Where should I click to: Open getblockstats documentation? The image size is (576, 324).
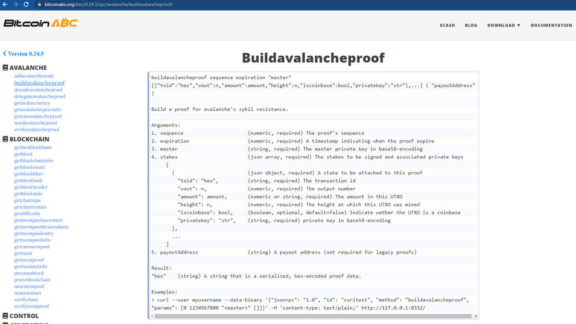click(28, 194)
